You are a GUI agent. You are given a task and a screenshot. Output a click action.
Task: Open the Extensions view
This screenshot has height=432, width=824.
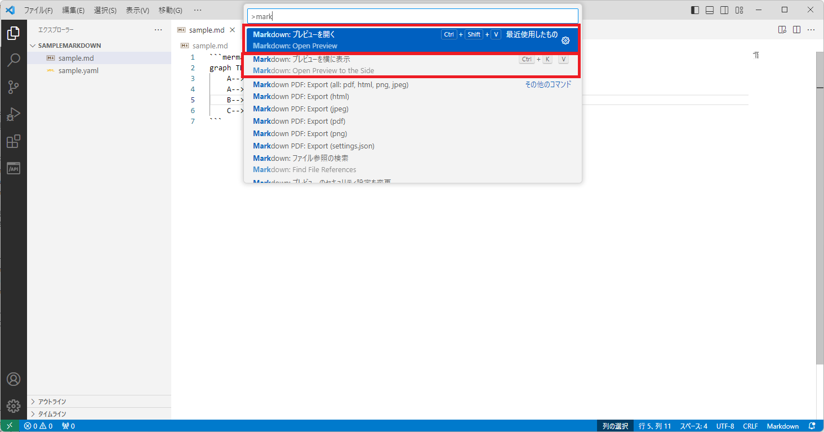(14, 141)
